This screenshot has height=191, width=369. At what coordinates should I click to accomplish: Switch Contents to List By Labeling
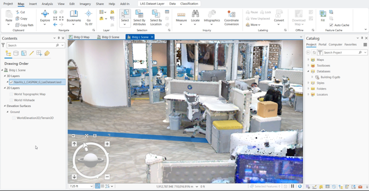tap(47, 53)
